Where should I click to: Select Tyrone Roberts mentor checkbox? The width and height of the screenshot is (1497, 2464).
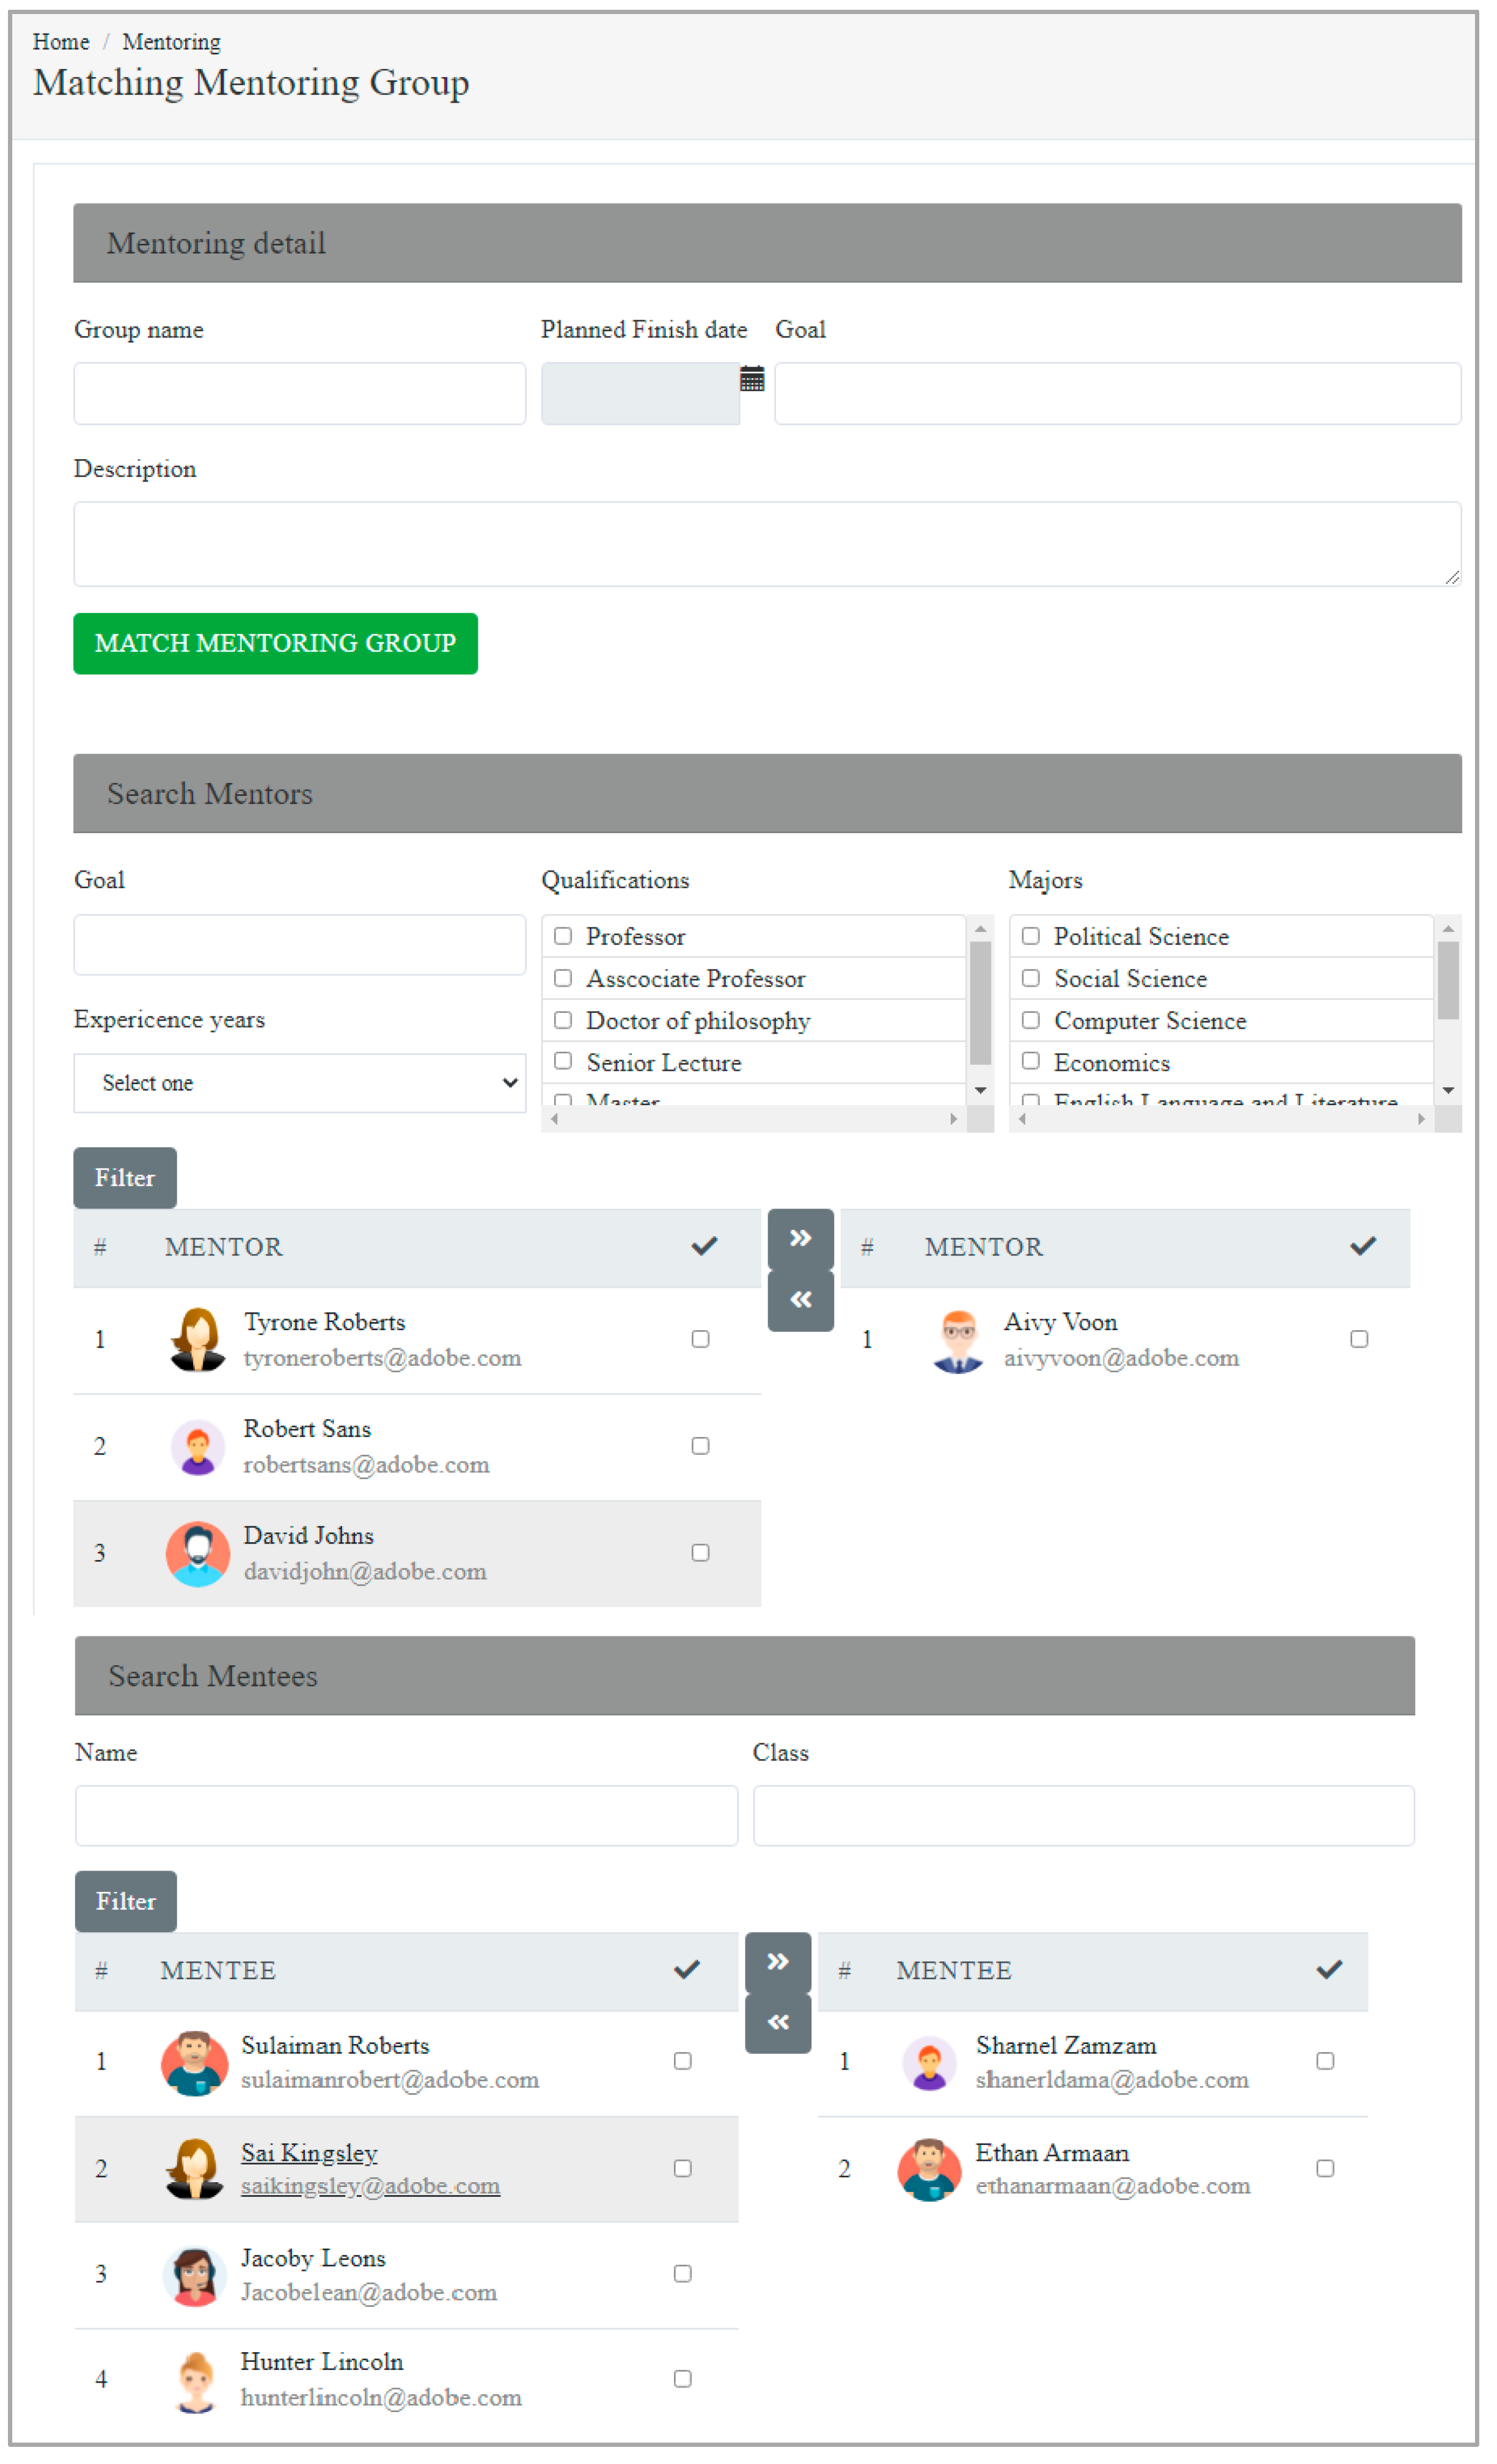pos(700,1339)
